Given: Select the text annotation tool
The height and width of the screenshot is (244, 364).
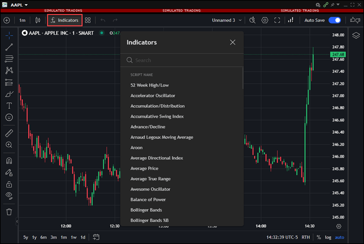Looking at the screenshot, I should click(9, 106).
